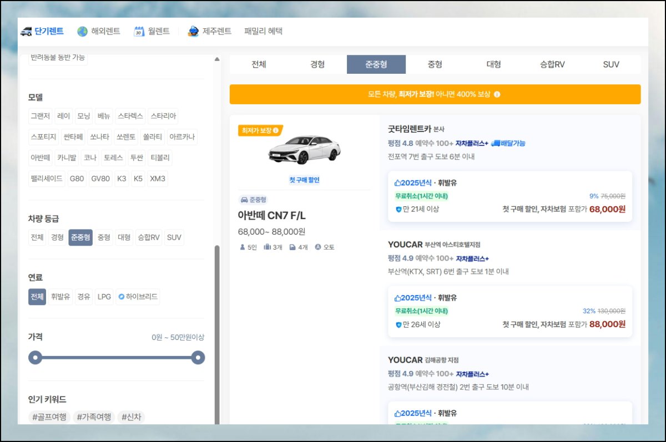Choose SUV under 차량 등급 sidebar

[174, 238]
